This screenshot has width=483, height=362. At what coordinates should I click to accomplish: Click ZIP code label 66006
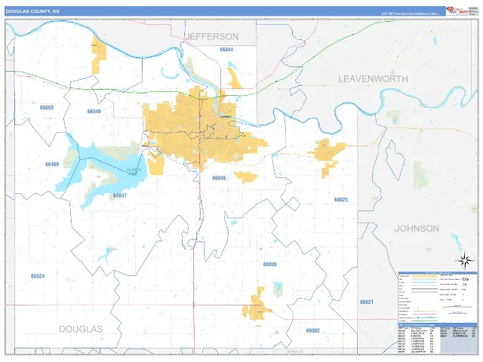270,265
